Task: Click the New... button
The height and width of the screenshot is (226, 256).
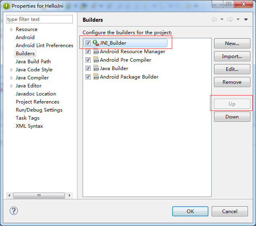Action: (x=232, y=44)
